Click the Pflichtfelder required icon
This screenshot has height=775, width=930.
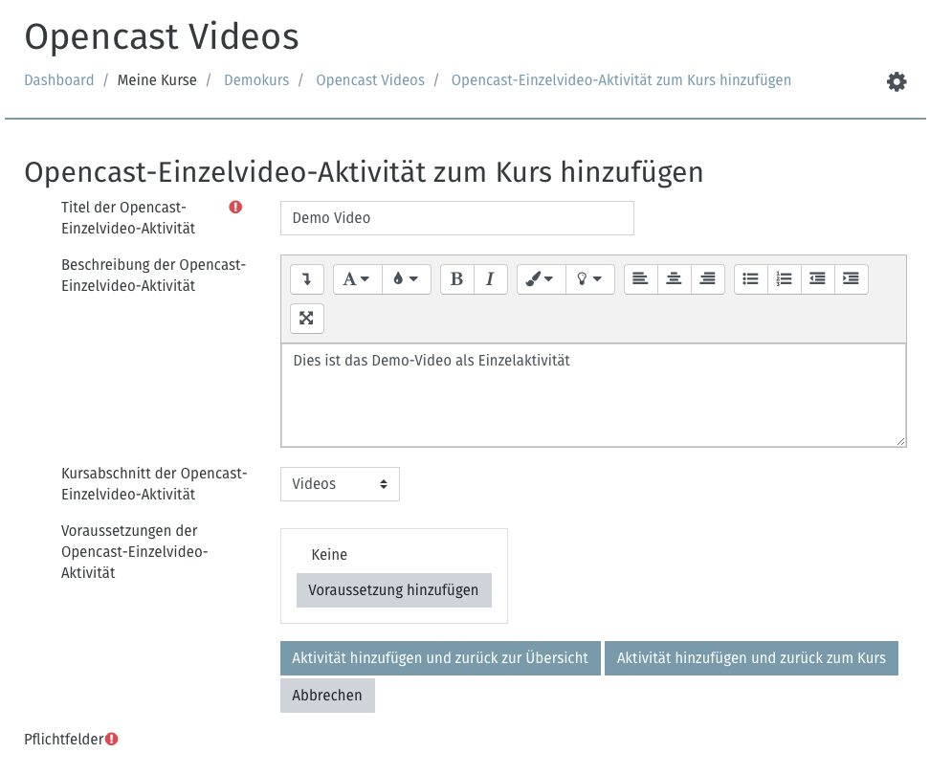pyautogui.click(x=112, y=739)
